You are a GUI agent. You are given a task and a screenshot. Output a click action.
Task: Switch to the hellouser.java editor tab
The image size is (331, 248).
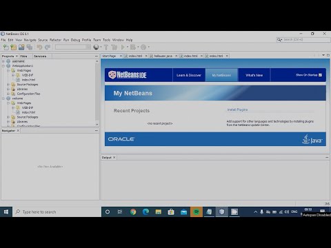click(x=163, y=56)
